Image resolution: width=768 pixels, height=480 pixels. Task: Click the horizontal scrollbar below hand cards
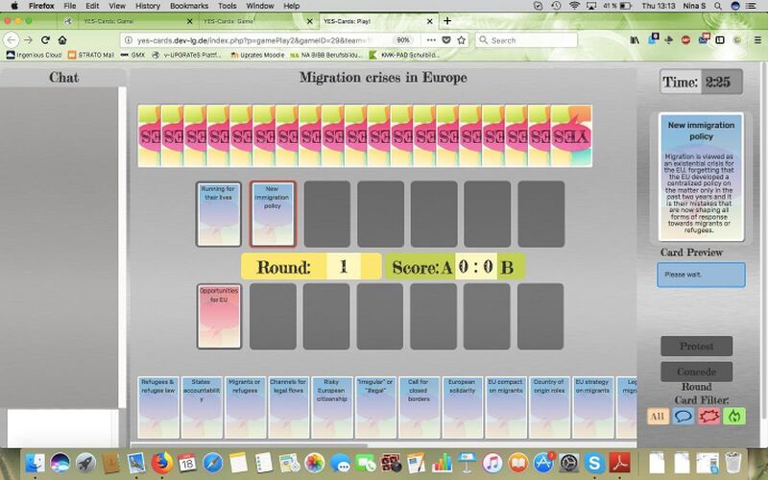pyautogui.click(x=249, y=445)
